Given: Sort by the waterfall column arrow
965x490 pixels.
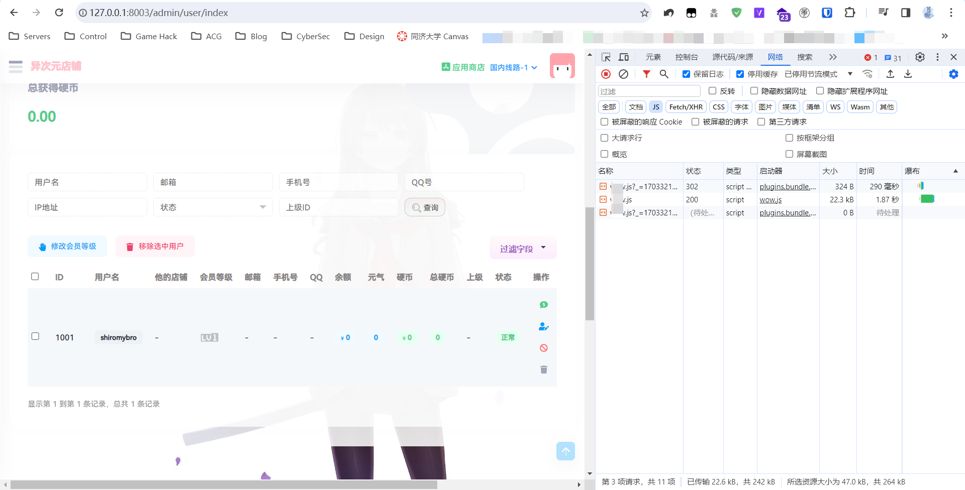Looking at the screenshot, I should coord(955,171).
